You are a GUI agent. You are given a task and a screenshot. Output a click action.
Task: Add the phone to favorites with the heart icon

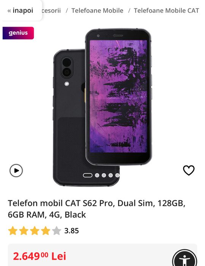click(189, 170)
